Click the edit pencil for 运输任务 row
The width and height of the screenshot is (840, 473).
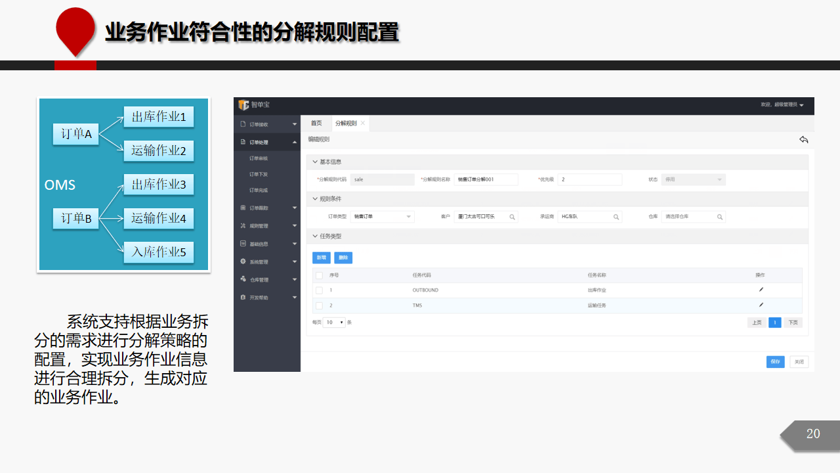[x=761, y=305]
